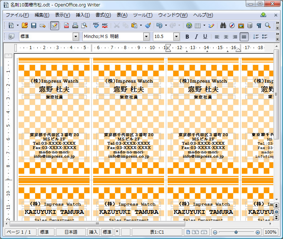Open the 表示(V) menu
The image size is (283, 239).
point(62,15)
